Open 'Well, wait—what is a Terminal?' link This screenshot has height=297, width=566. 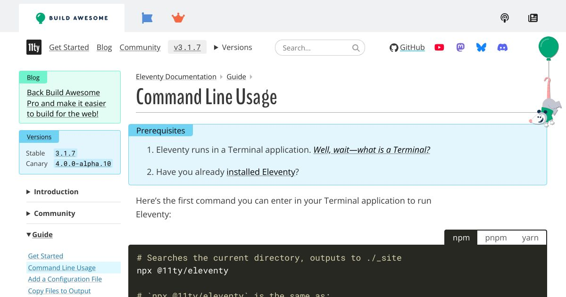(x=372, y=150)
